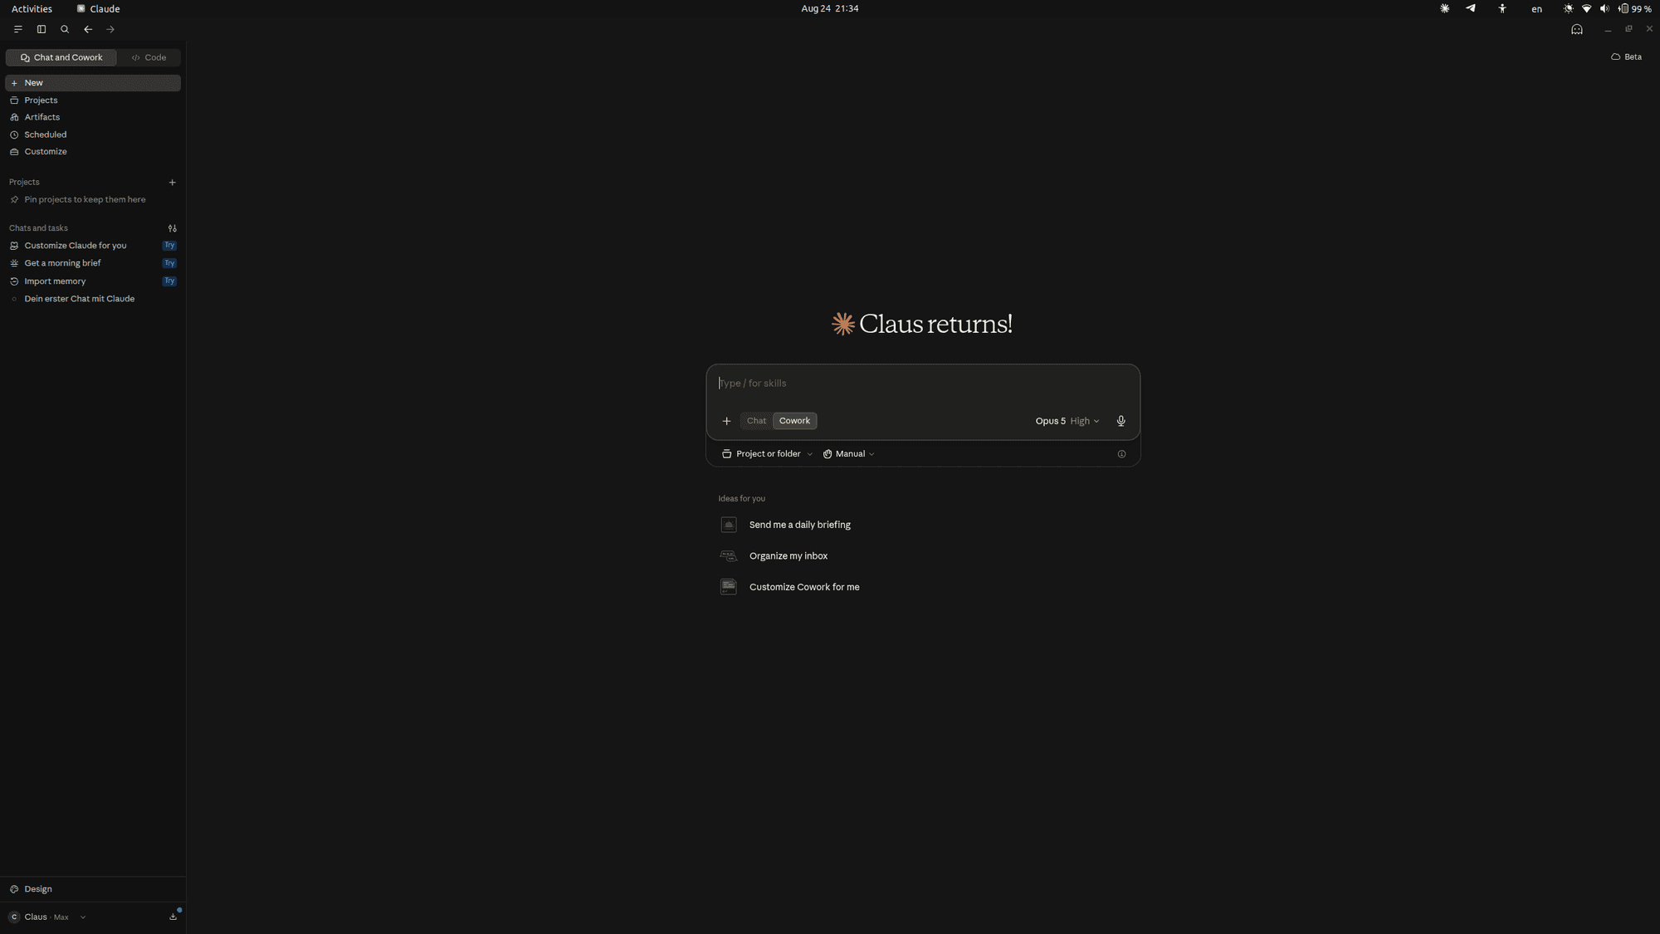This screenshot has height=934, width=1660.
Task: Click the Customize Cowork document icon
Action: tap(729, 587)
